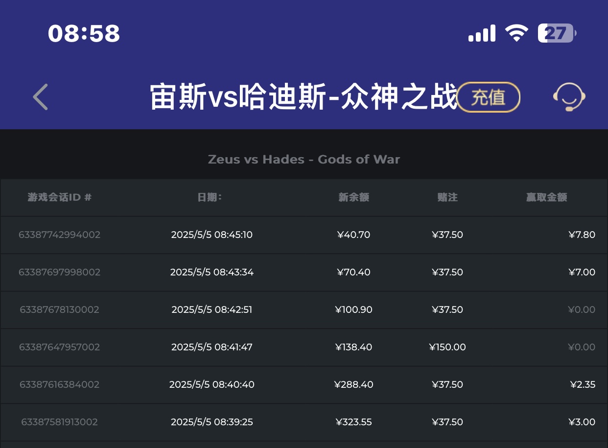Tap the 充值 recharge button
The image size is (608, 448).
click(x=488, y=97)
